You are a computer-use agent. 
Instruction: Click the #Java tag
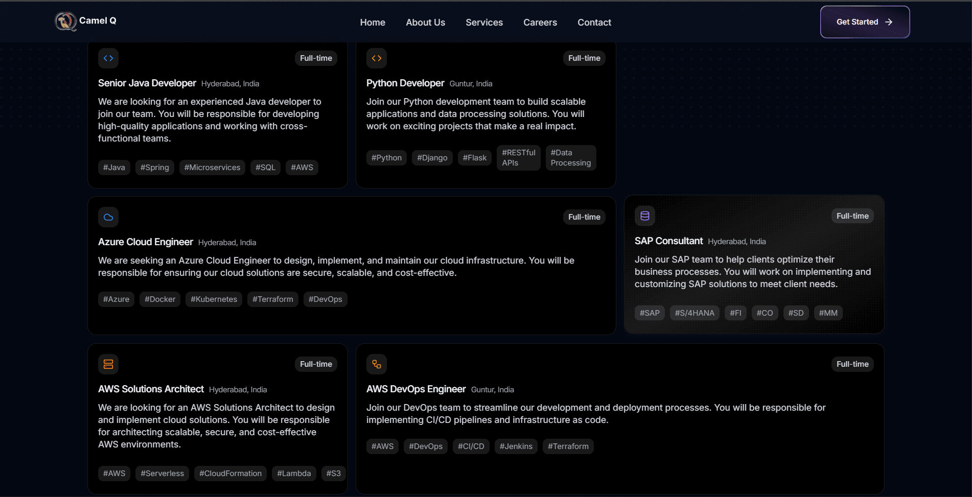tap(114, 168)
